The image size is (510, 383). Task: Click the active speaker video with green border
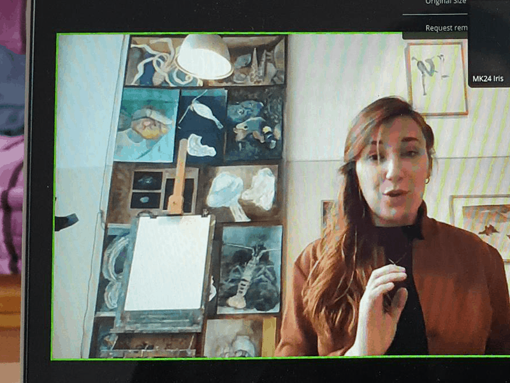click(281, 196)
